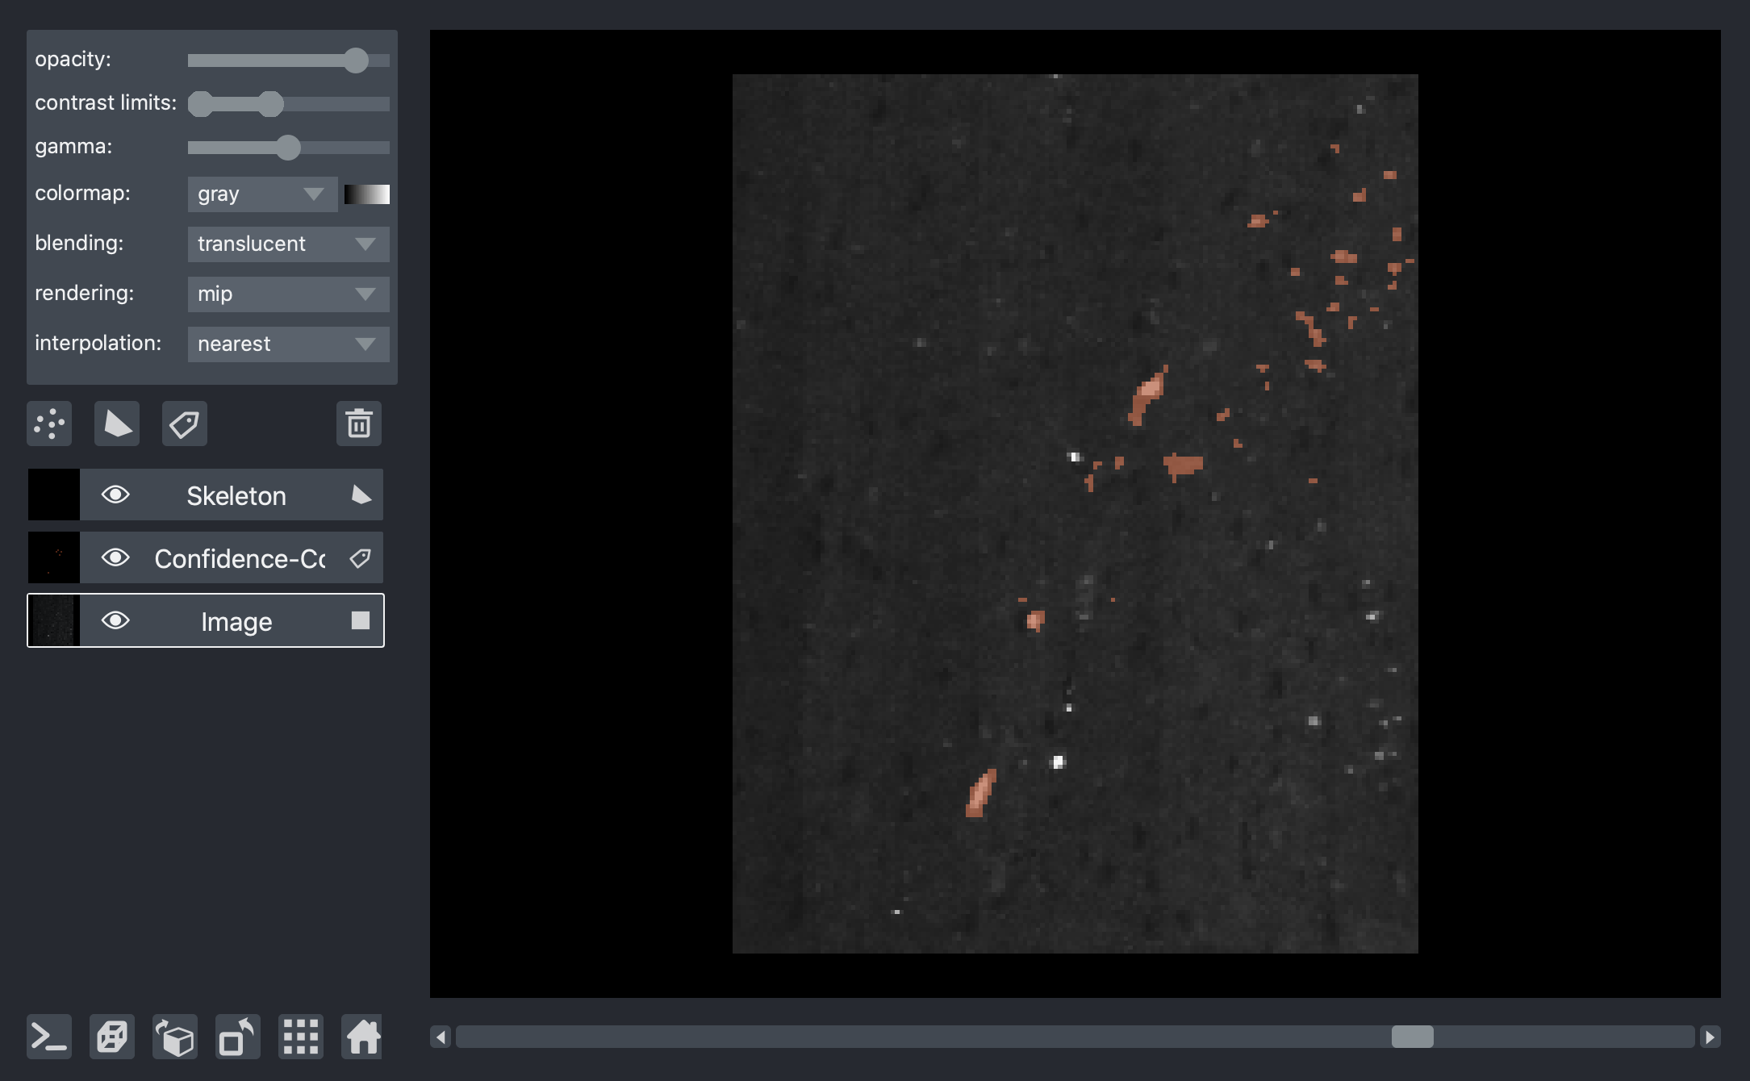The width and height of the screenshot is (1750, 1081).
Task: Click the contrast limits label
Action: click(x=106, y=102)
